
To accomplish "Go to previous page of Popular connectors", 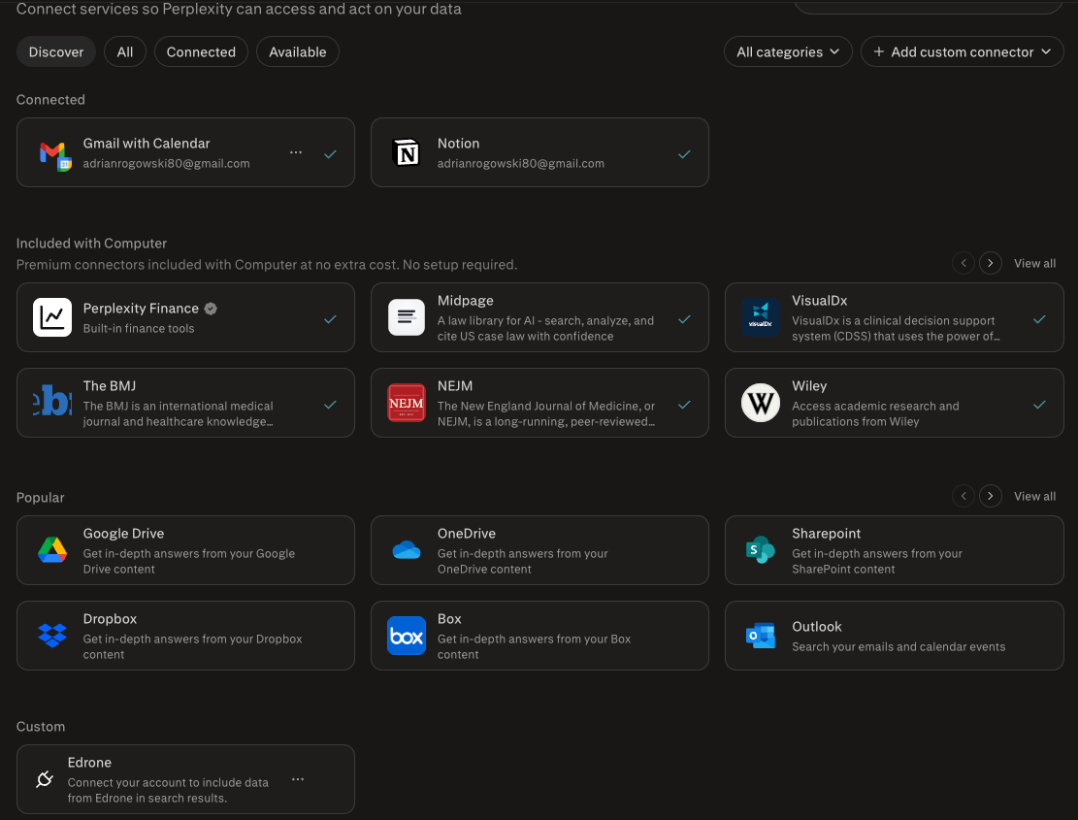I will coord(964,496).
